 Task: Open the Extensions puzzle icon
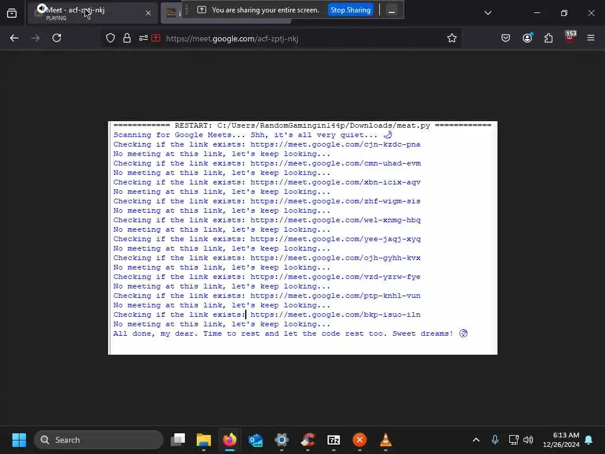(548, 38)
